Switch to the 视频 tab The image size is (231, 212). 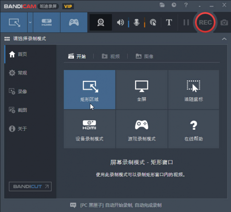[110, 56]
